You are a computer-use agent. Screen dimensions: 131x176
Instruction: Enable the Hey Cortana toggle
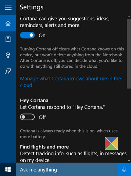point(27,117)
